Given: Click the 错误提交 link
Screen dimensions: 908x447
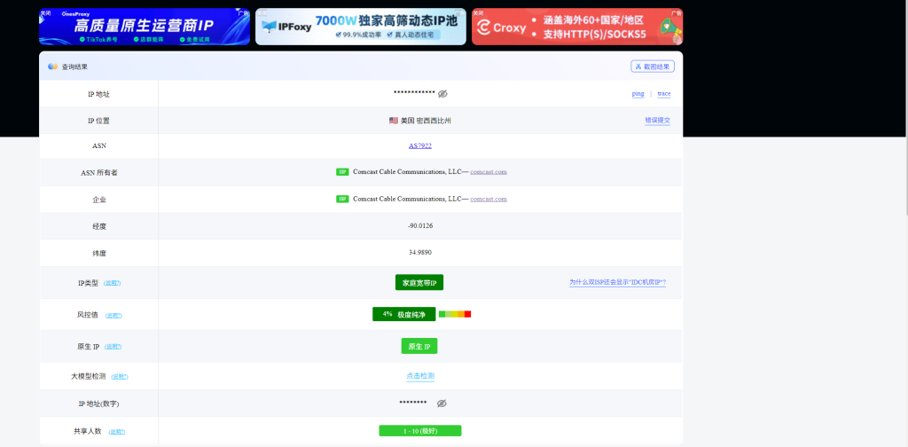Looking at the screenshot, I should [657, 120].
